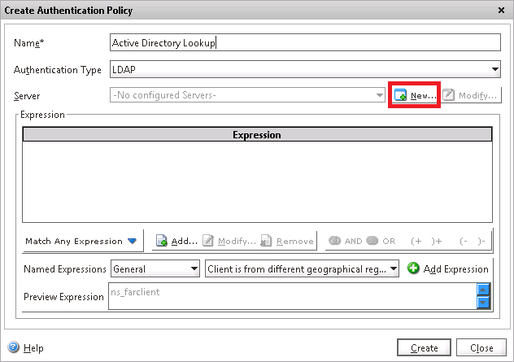Image resolution: width=514 pixels, height=362 pixels.
Task: Click the green Add Expression plus icon
Action: tap(413, 268)
